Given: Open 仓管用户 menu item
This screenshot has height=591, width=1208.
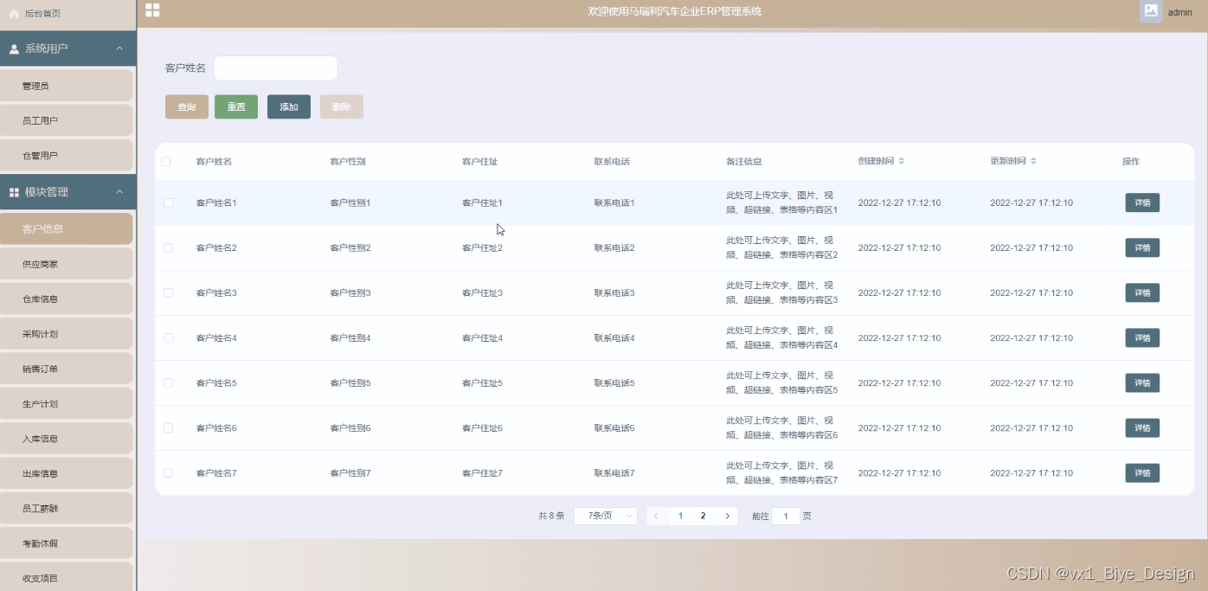Looking at the screenshot, I should tap(67, 156).
